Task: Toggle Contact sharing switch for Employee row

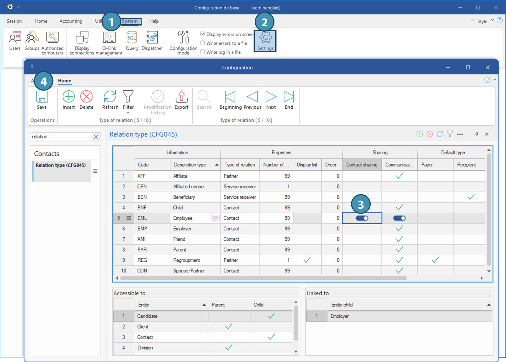Action: [x=362, y=218]
